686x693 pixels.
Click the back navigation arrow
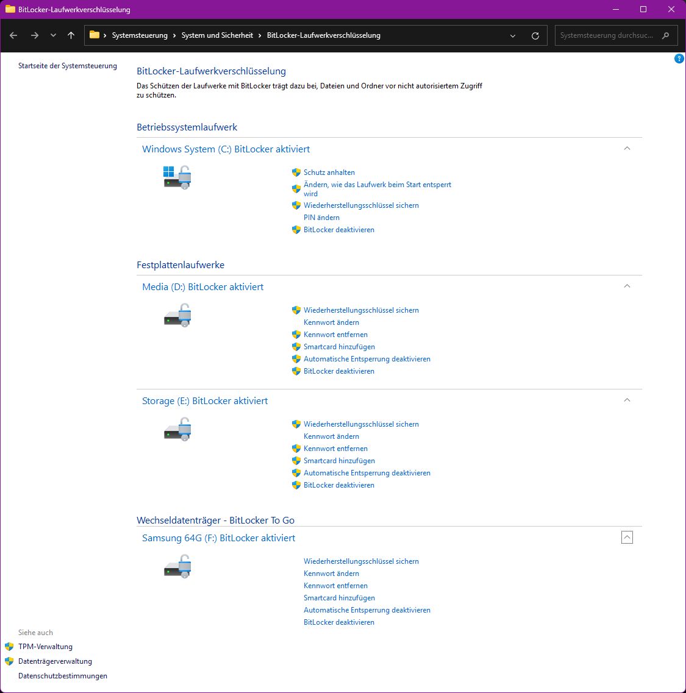click(13, 35)
